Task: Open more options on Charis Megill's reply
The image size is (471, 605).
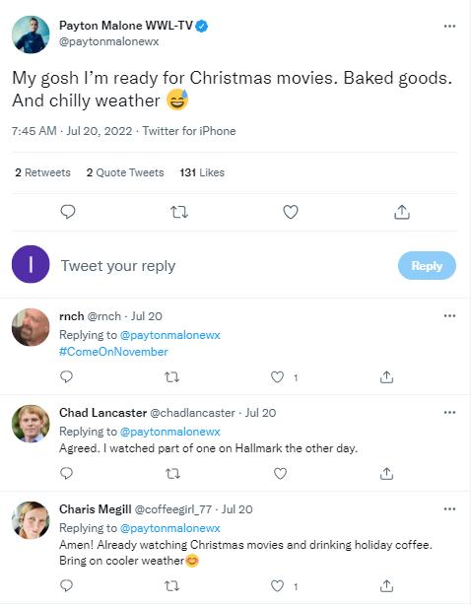Action: 449,508
